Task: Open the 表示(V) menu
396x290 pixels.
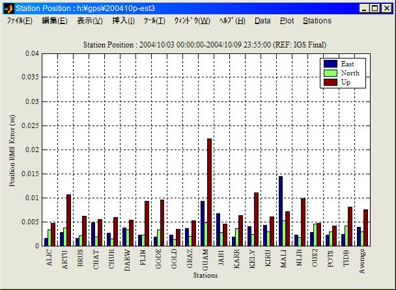Action: point(90,21)
